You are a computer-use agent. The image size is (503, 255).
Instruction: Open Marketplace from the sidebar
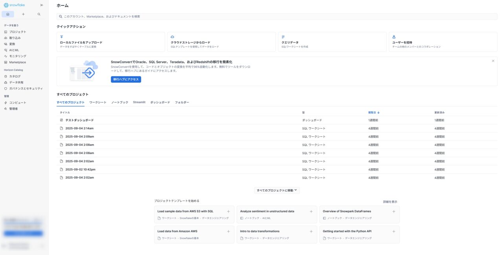17,62
